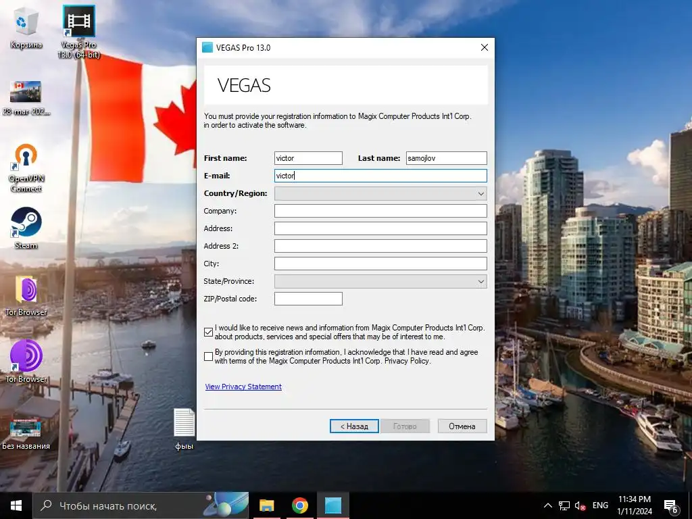Click the muted volume tray icon
Image resolution: width=692 pixels, height=519 pixels.
(x=580, y=506)
